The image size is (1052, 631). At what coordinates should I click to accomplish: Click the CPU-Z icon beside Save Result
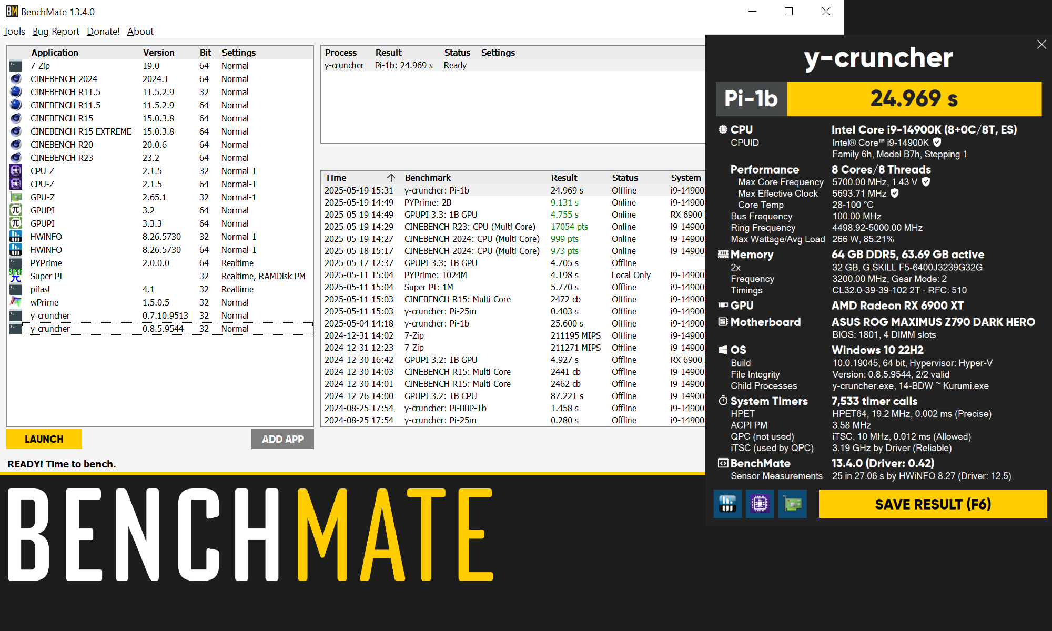click(760, 504)
